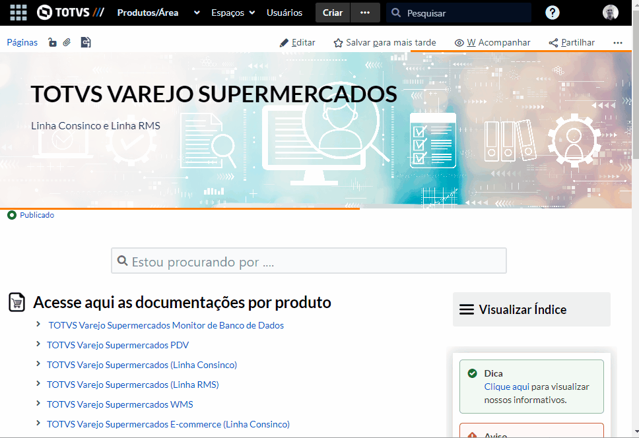This screenshot has height=438, width=639.
Task: Expand the Supermercados (Linha RMS) item
Action: click(x=38, y=383)
